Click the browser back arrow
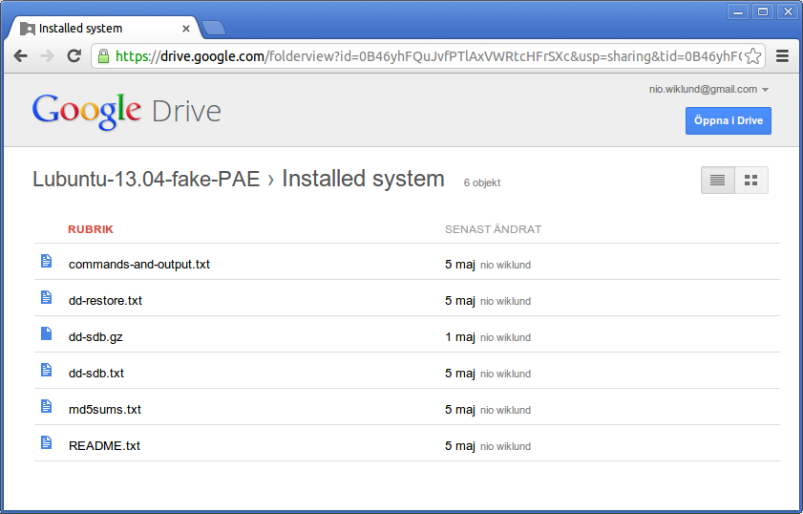 click(20, 56)
